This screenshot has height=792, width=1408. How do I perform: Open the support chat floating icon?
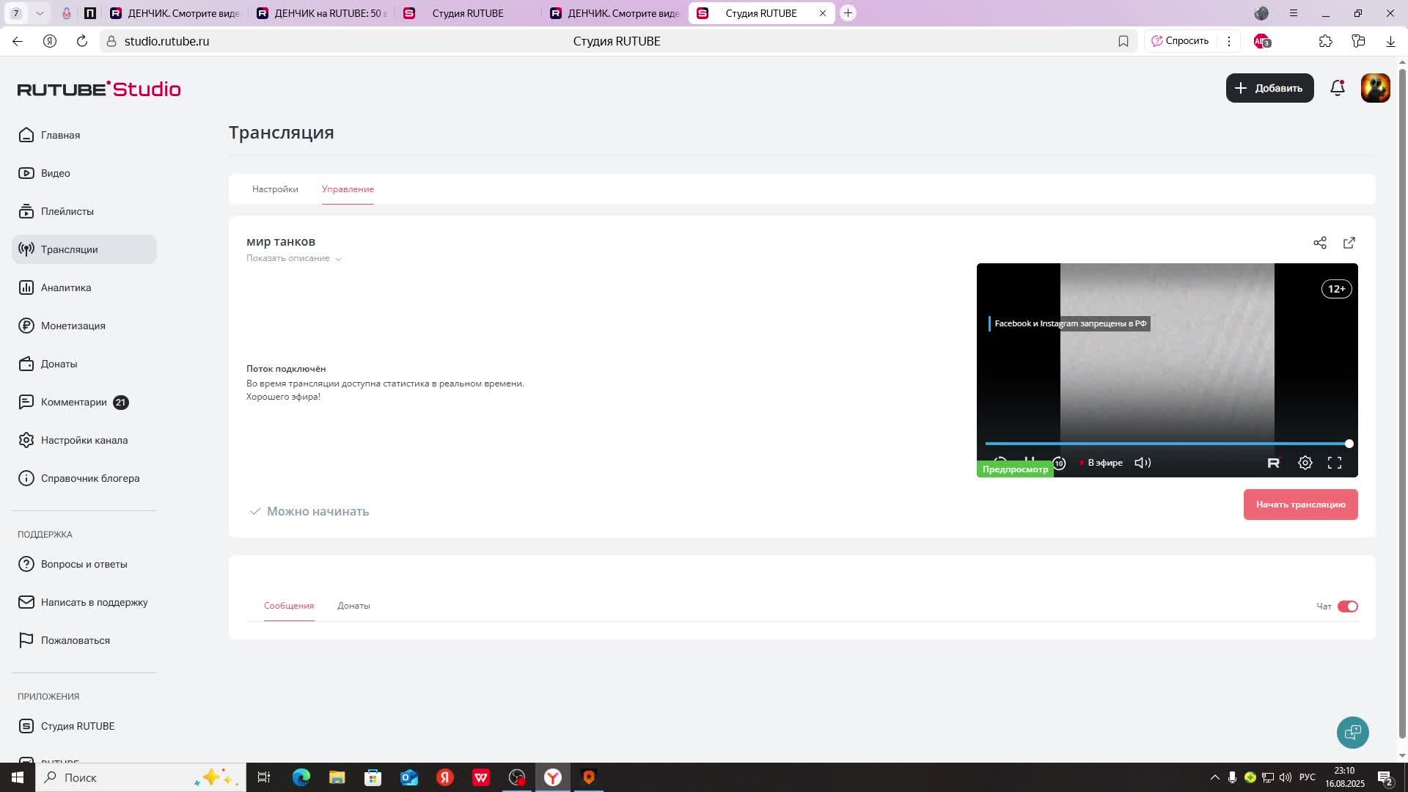1353,733
